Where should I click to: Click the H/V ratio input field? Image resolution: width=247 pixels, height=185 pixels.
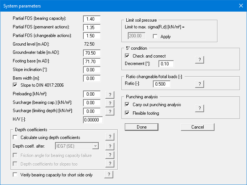click(x=92, y=120)
